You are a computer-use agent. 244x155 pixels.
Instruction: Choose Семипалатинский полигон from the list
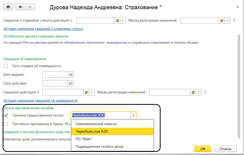[96, 124]
